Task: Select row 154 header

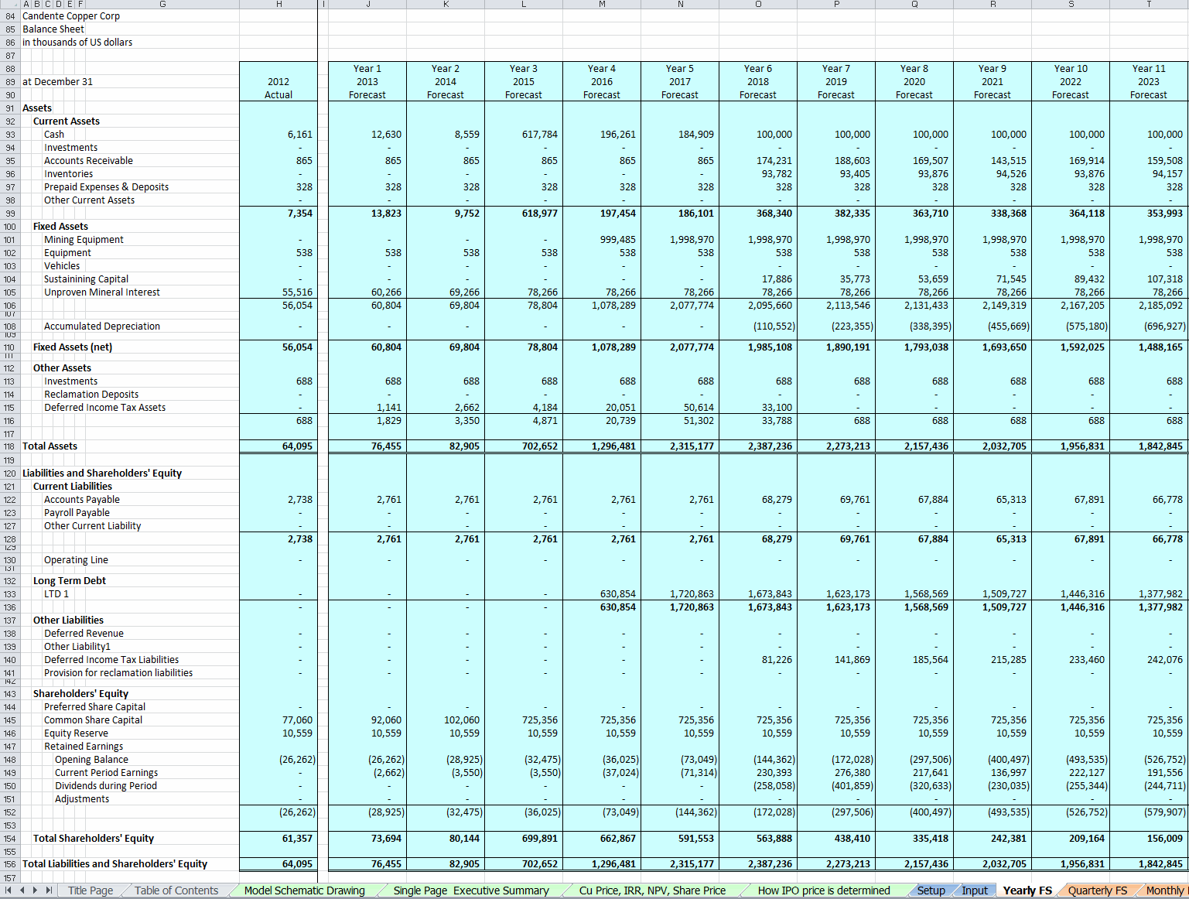Action: tap(9, 839)
